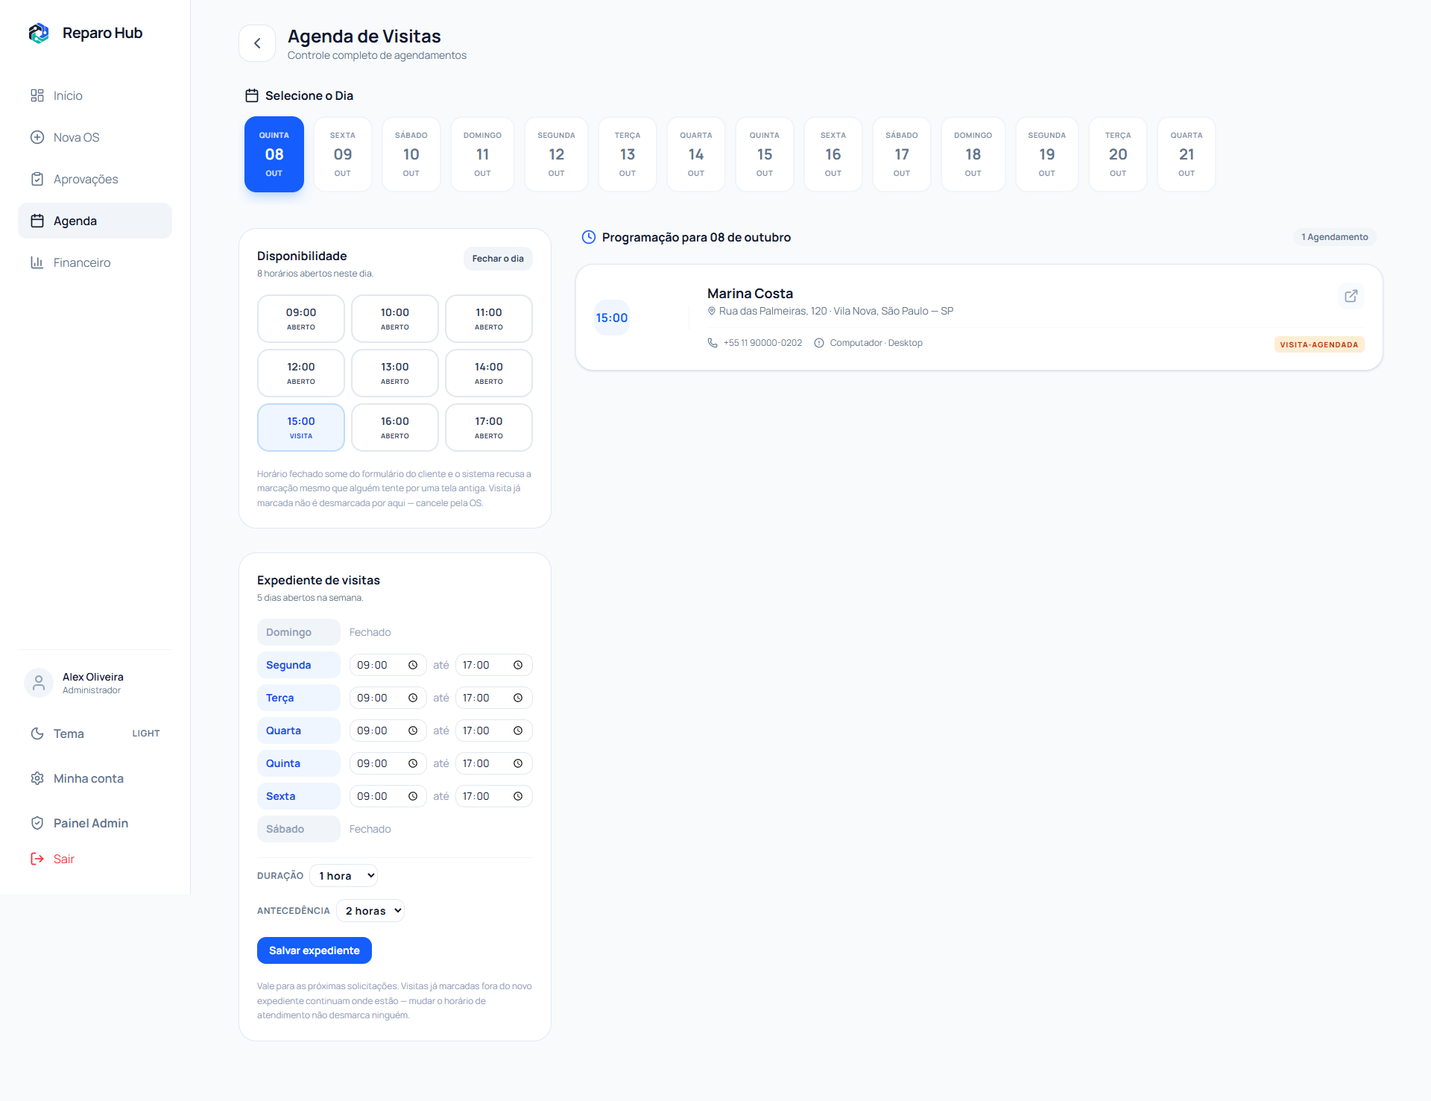Click the clock icon in Segunda start time
1431x1101 pixels.
coord(413,665)
